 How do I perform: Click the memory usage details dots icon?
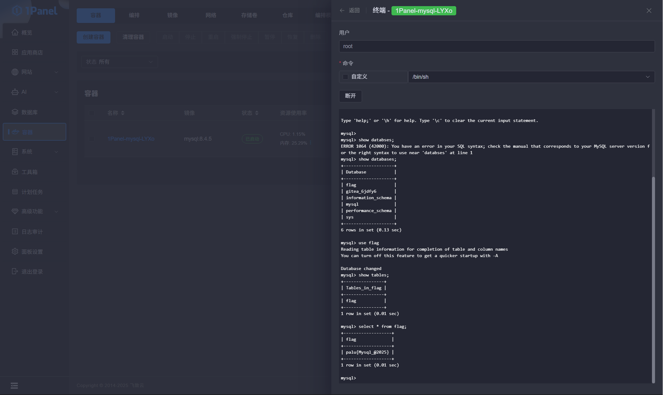[x=310, y=143]
